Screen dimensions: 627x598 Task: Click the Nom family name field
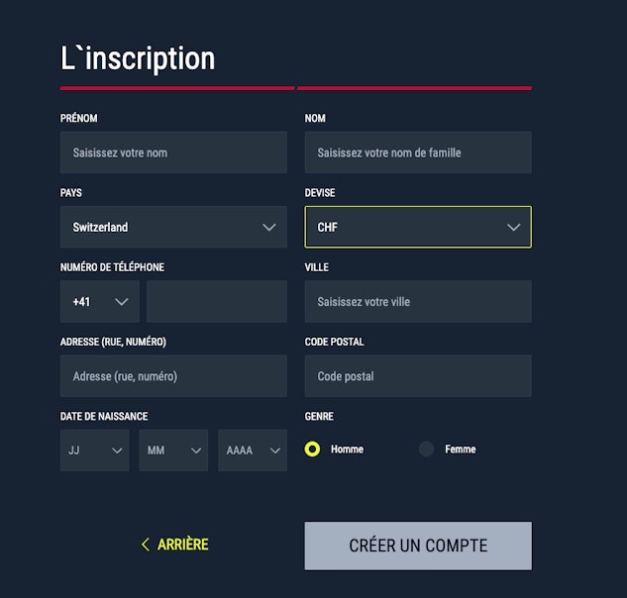pos(417,152)
